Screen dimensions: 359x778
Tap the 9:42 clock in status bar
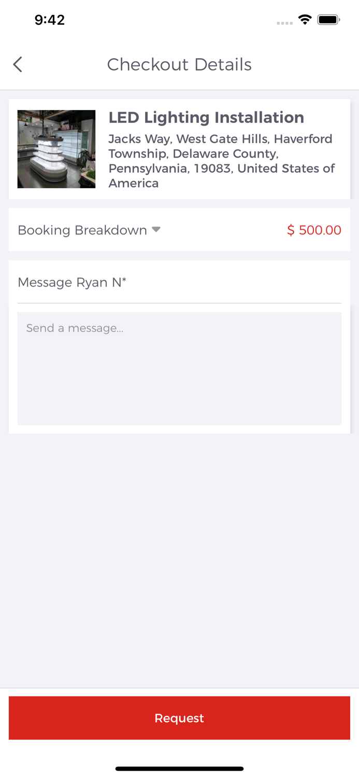coord(50,20)
